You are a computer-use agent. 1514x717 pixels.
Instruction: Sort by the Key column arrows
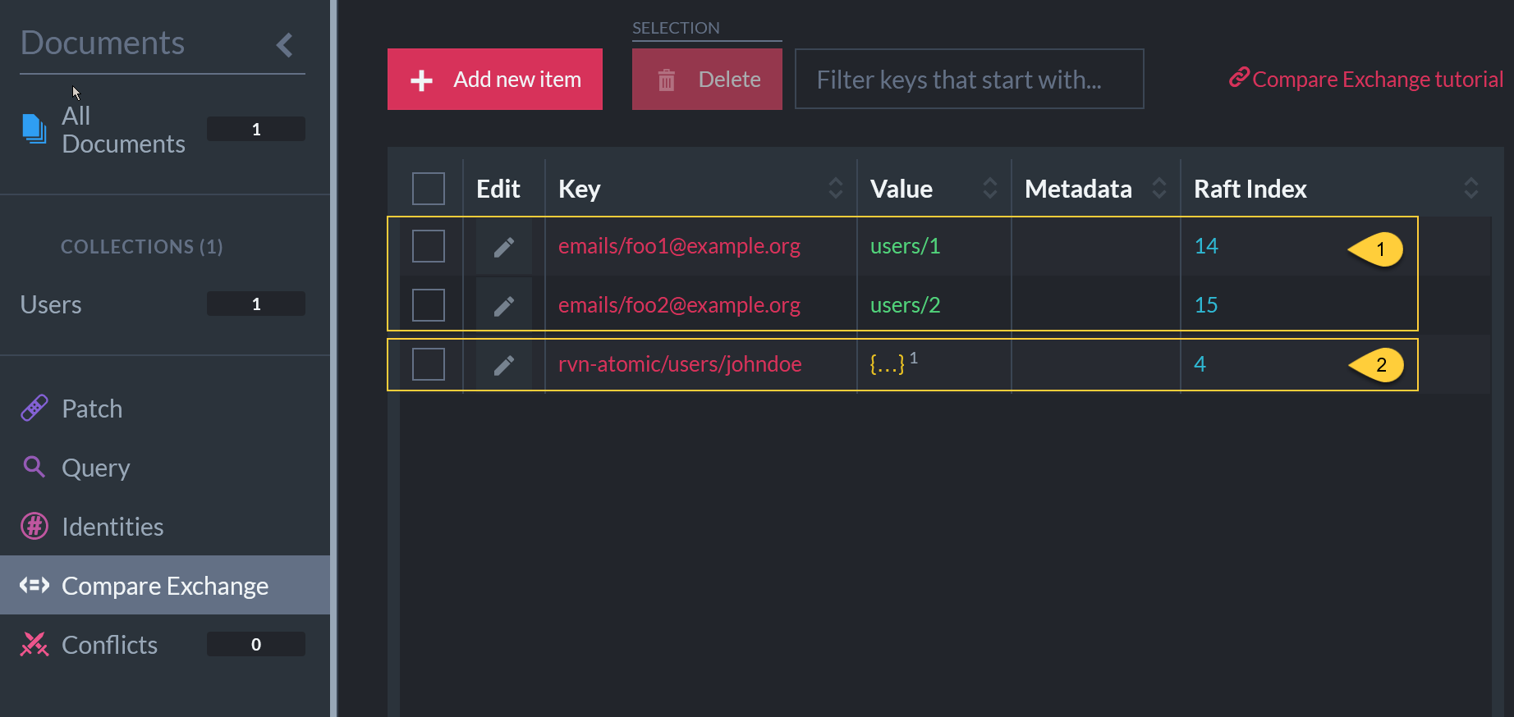point(836,188)
